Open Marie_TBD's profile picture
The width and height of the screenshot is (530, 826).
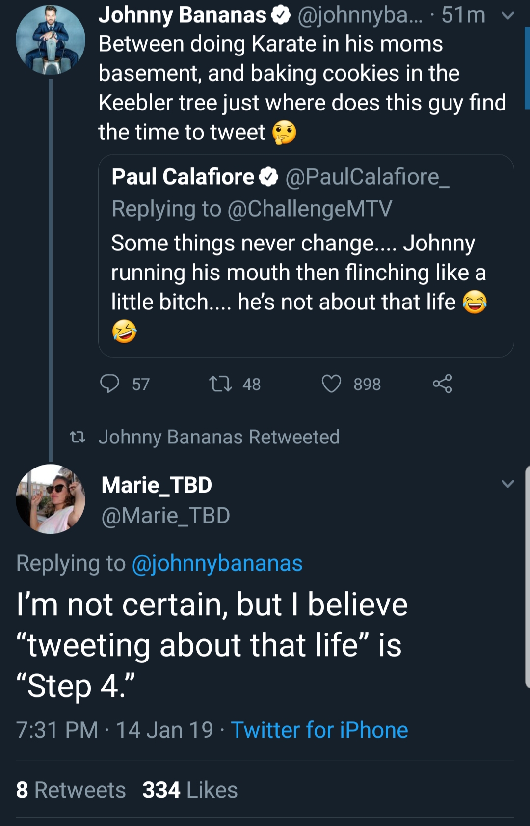(x=51, y=499)
